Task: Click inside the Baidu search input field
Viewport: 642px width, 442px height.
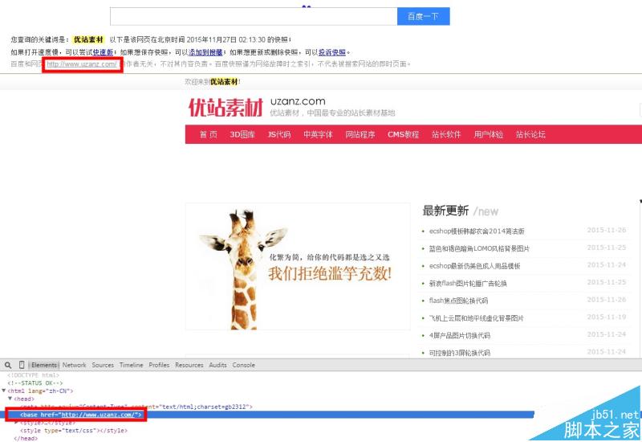Action: 253,16
